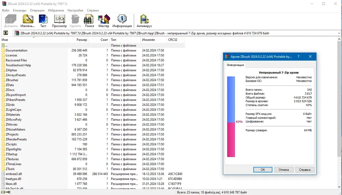Open the Просмотр (View) toolbar icon
342x195 pixels.
click(x=59, y=21)
